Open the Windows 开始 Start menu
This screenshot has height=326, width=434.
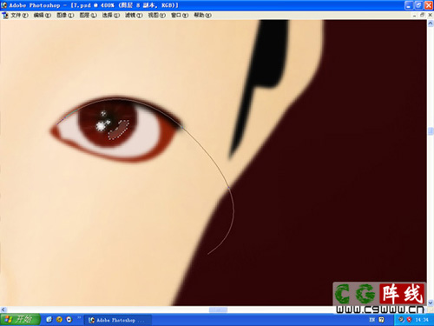click(x=20, y=320)
